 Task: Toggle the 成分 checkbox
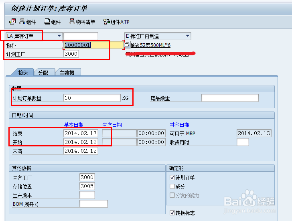172,186
